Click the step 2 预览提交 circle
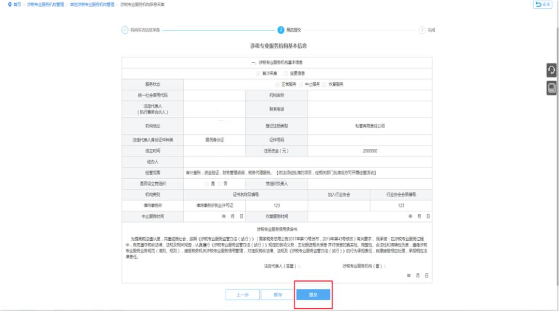The height and width of the screenshot is (311, 559). pyautogui.click(x=281, y=30)
